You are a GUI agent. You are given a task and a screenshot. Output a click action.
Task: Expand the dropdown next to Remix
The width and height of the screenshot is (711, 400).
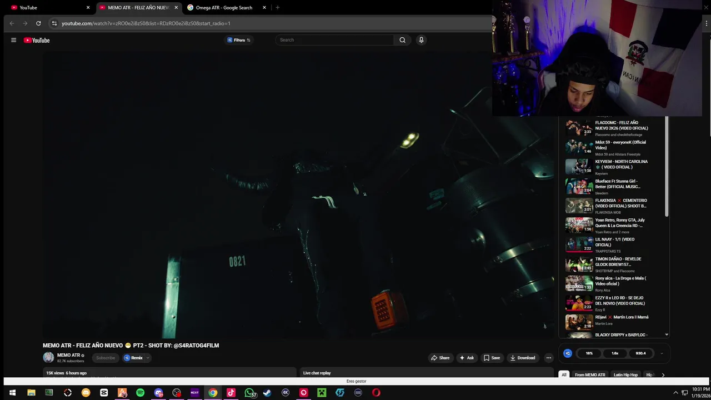148,358
